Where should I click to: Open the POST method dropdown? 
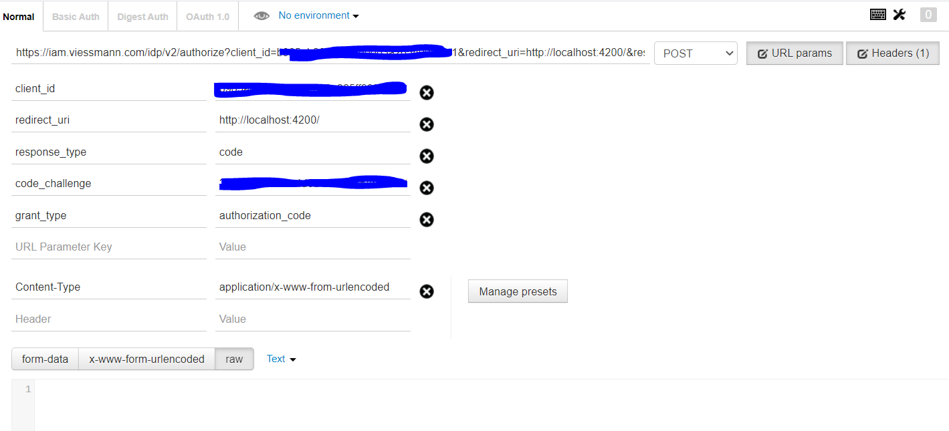[x=696, y=53]
